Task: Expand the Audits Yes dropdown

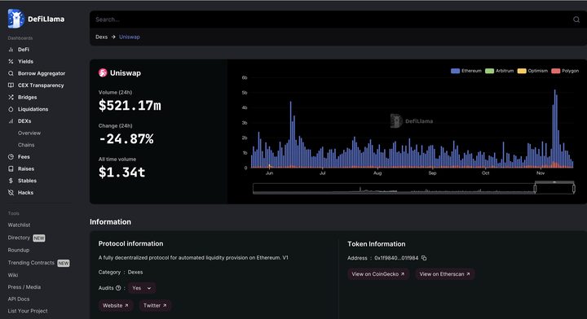Action: [142, 288]
